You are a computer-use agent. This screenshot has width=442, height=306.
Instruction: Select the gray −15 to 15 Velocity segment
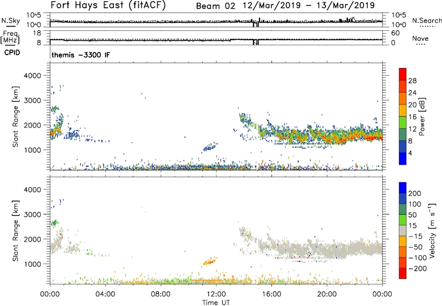(403, 230)
